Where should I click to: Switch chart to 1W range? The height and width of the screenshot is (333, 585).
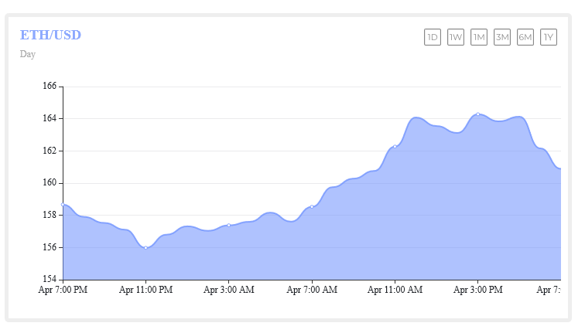(x=456, y=37)
